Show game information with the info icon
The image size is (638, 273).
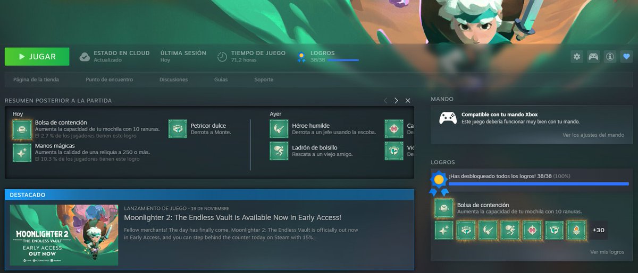(610, 57)
